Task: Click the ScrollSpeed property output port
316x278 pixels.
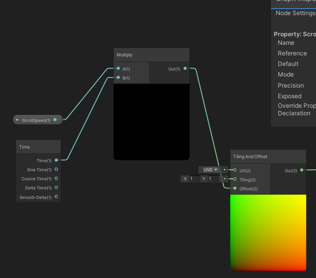Action: [55, 120]
